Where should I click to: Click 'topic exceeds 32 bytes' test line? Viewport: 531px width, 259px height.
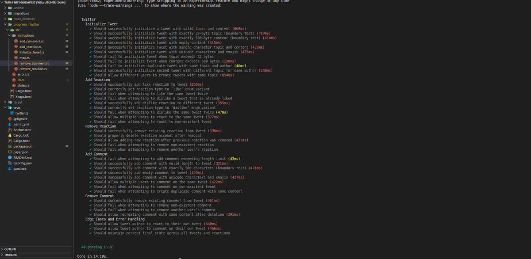click(x=151, y=57)
